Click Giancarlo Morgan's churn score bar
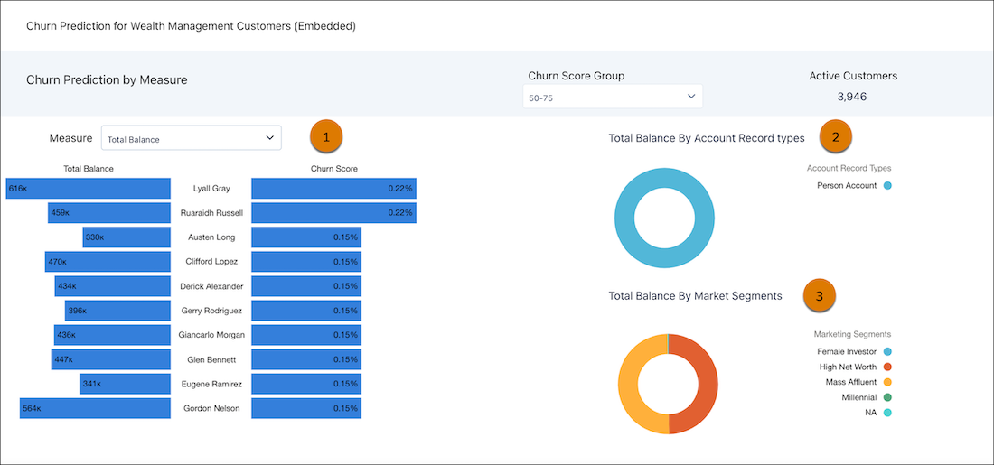This screenshot has width=994, height=465. pos(306,334)
